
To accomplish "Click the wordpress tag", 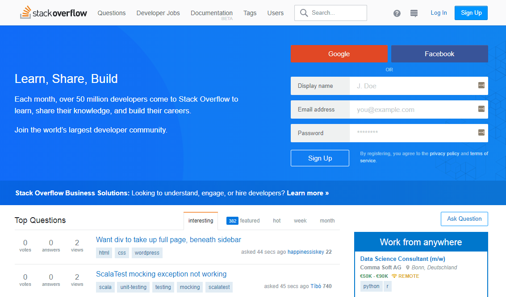I will pos(147,253).
